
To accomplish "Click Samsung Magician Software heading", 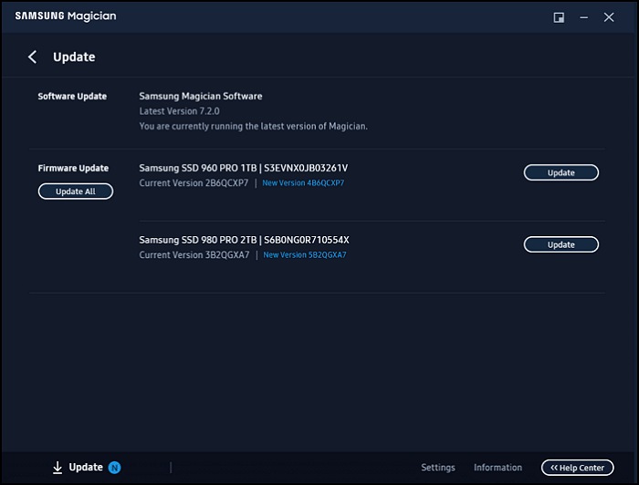I will (201, 97).
